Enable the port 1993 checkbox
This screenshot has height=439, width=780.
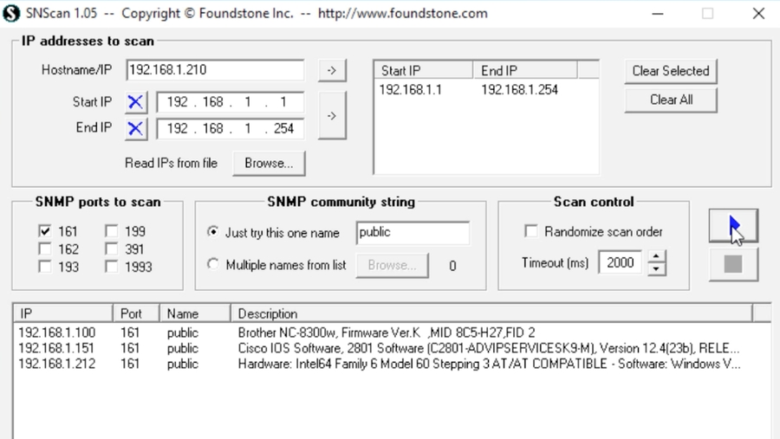(x=112, y=268)
